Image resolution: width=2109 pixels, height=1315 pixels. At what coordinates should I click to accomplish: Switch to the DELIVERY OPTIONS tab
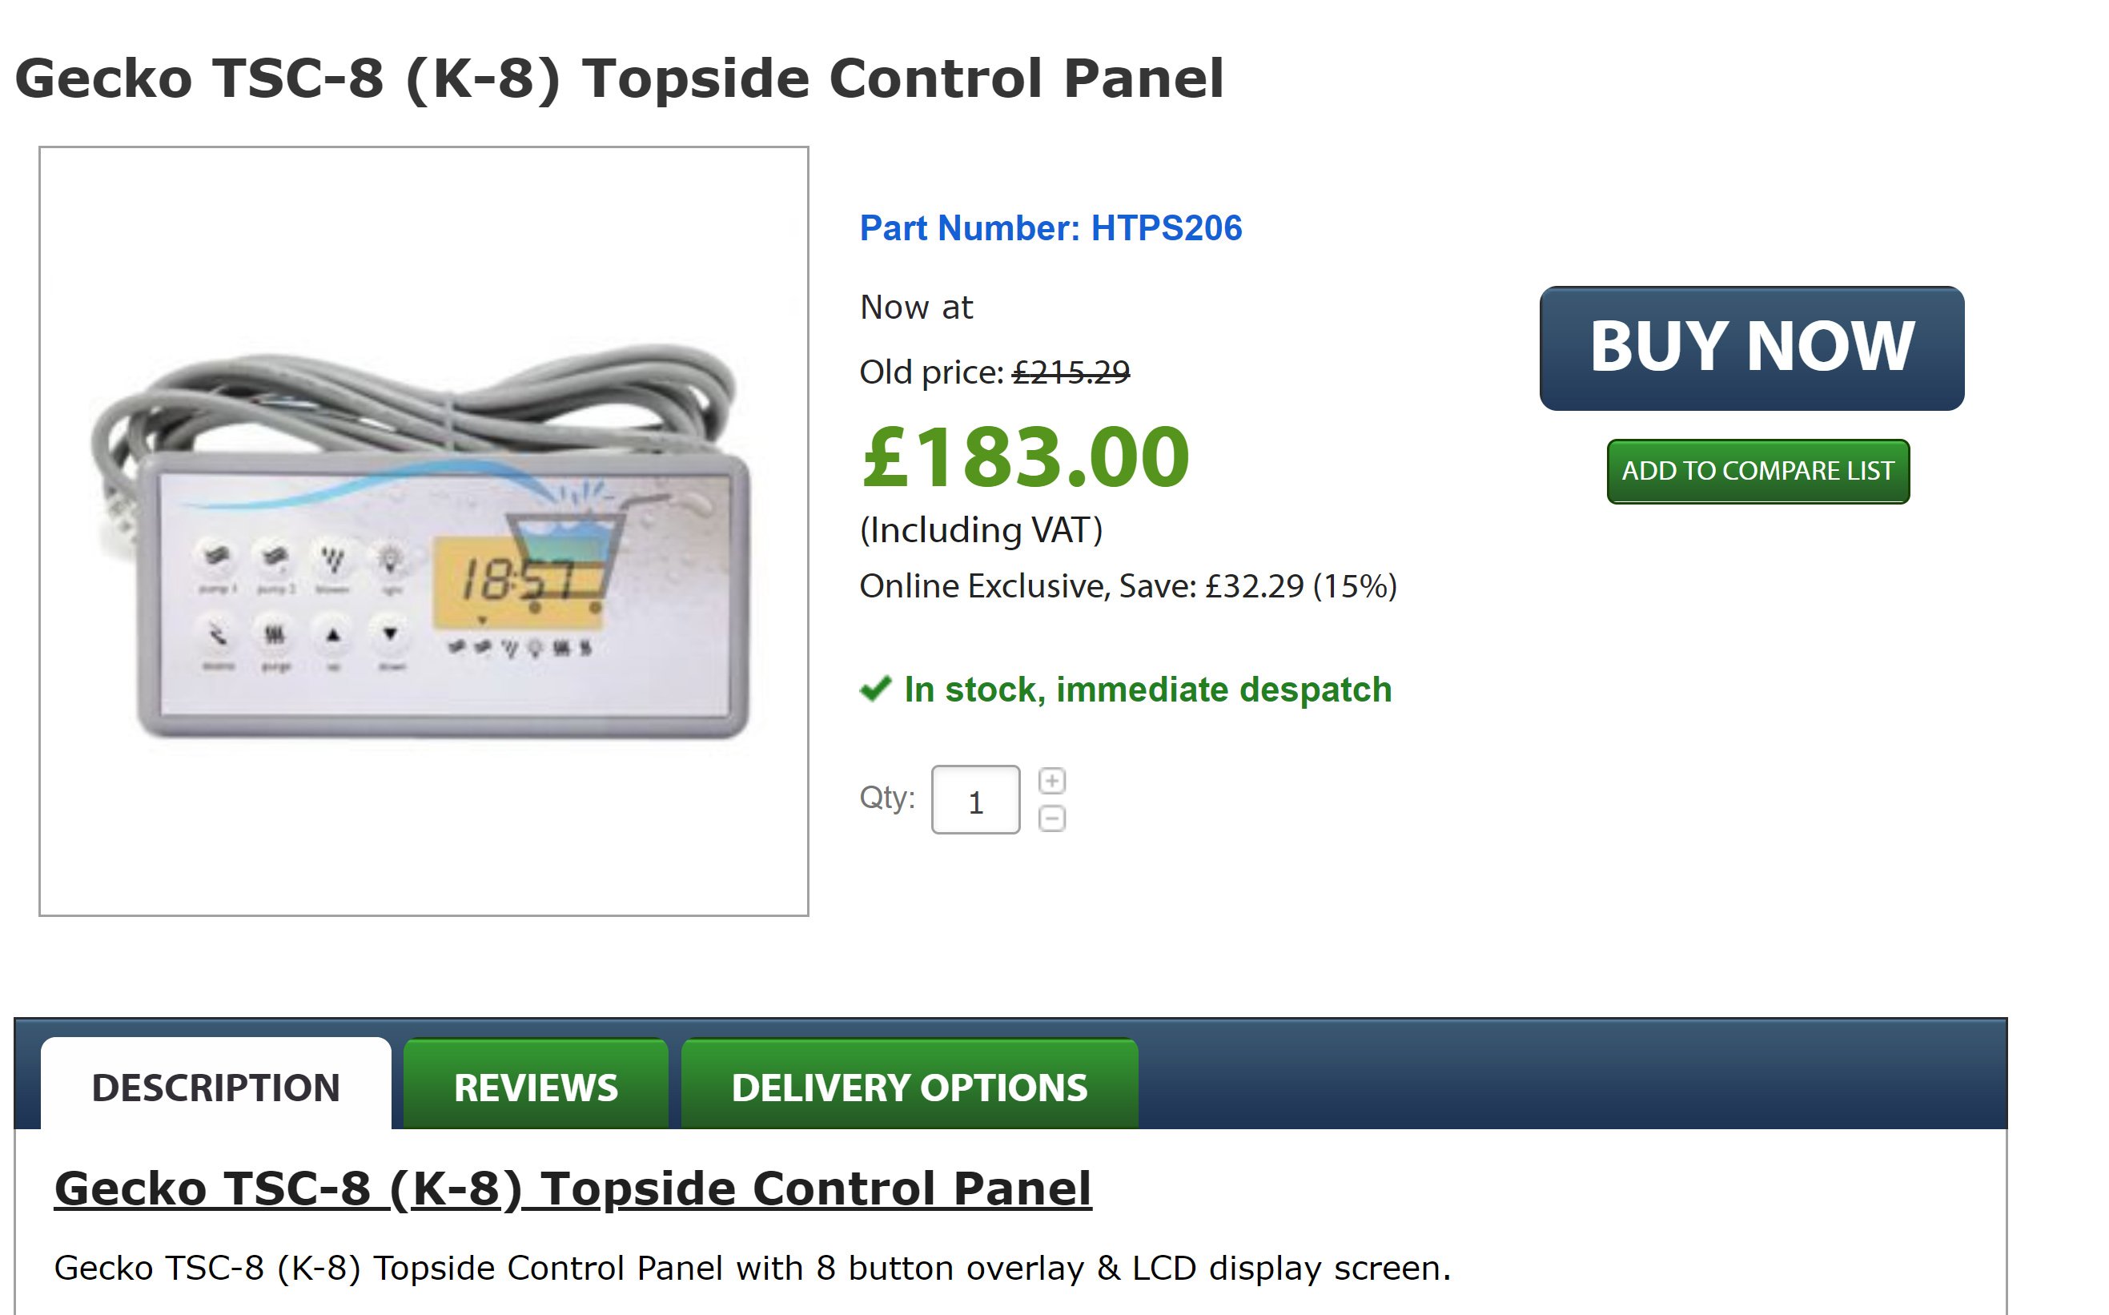(x=910, y=1087)
